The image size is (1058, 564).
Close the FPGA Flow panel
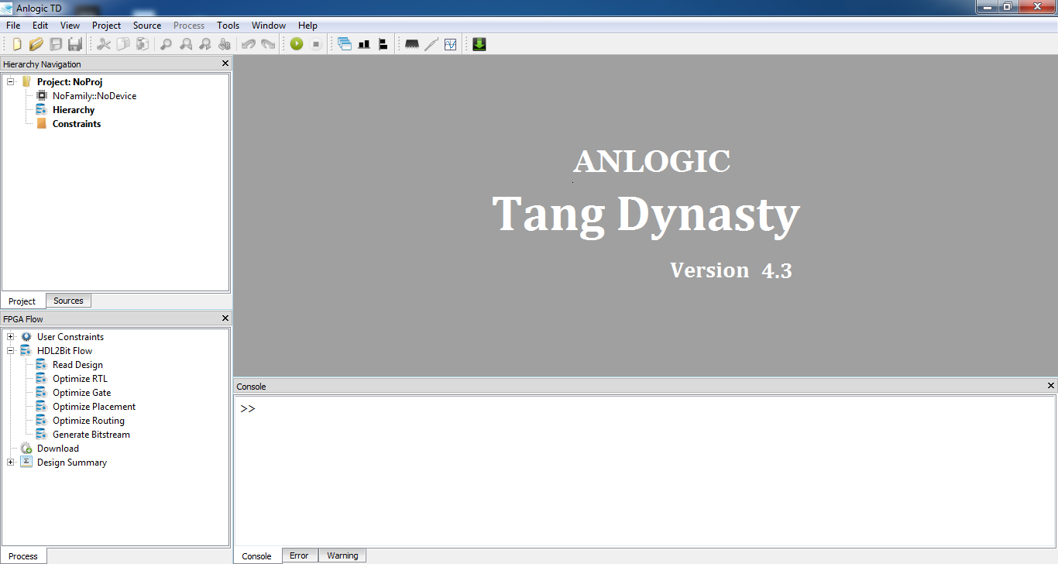(x=225, y=318)
